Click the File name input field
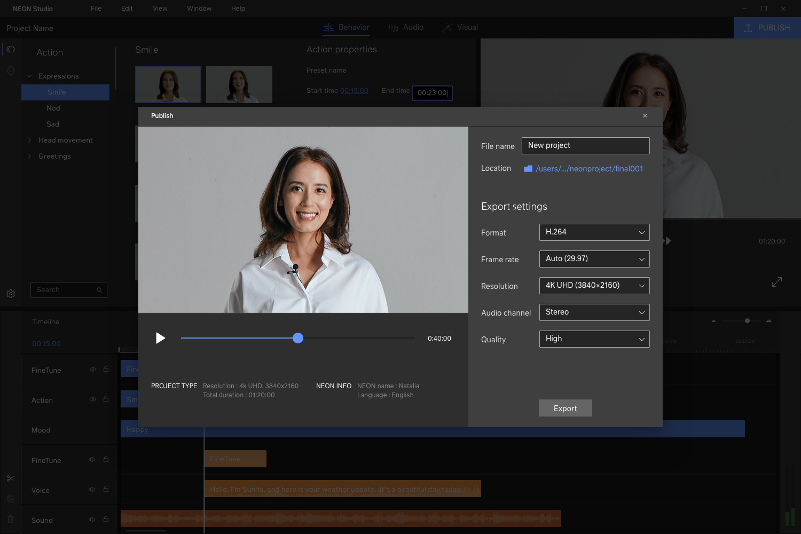The width and height of the screenshot is (801, 534). (586, 146)
